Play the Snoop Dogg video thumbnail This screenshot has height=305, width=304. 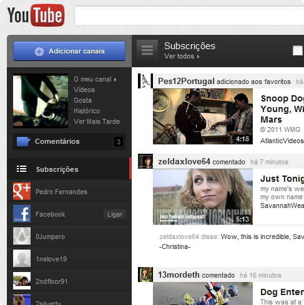click(203, 116)
